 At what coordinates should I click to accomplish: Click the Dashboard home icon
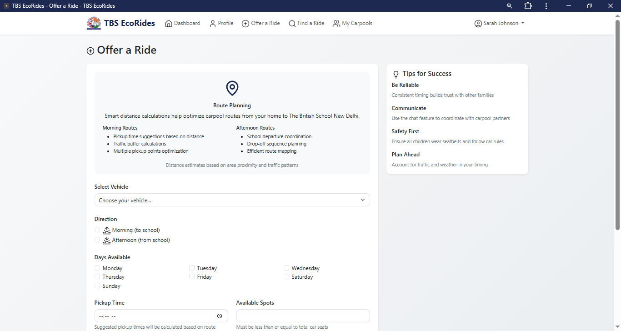[x=169, y=24]
